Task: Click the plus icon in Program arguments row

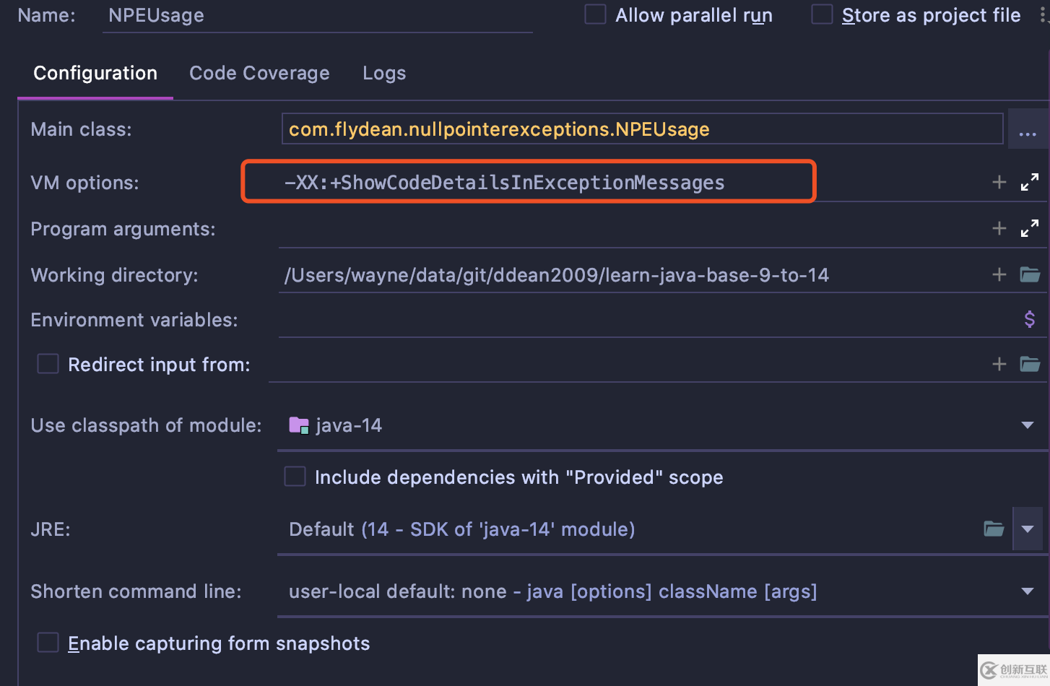Action: tap(999, 228)
